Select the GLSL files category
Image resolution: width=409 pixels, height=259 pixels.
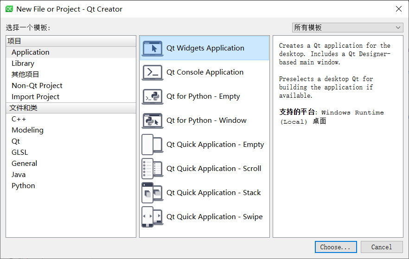pyautogui.click(x=71, y=152)
